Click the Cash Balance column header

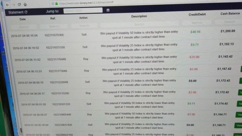point(230,14)
